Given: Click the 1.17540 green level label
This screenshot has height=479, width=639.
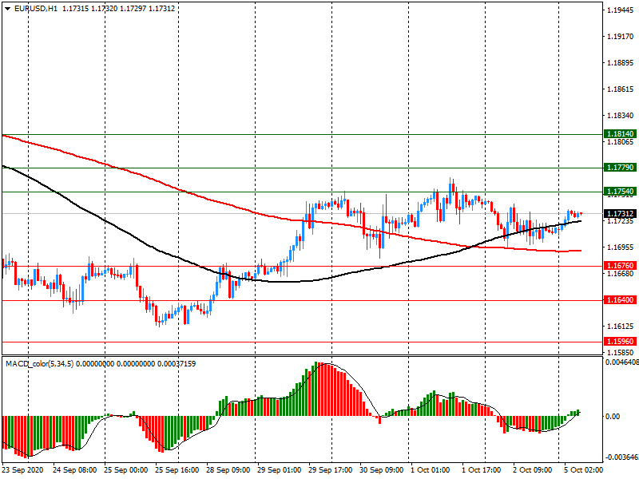Looking at the screenshot, I should [620, 192].
